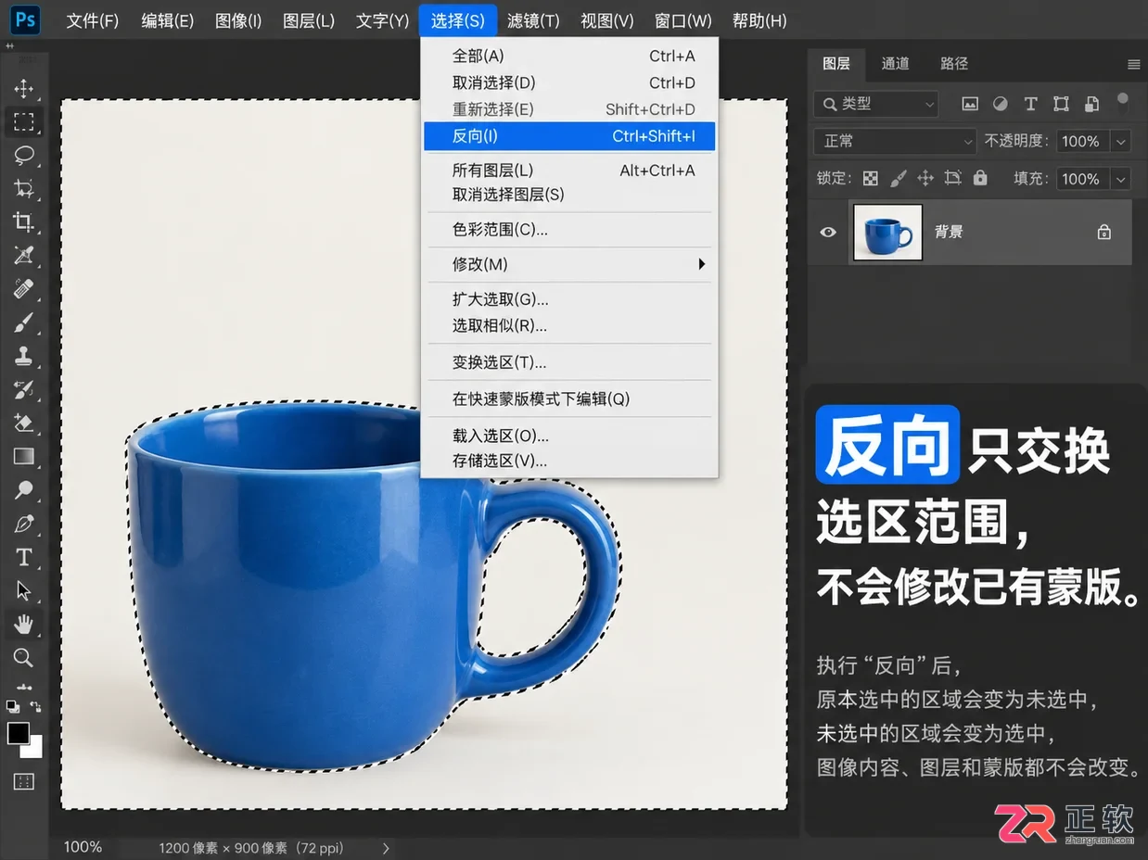Switch to the 通道 tab

895,64
